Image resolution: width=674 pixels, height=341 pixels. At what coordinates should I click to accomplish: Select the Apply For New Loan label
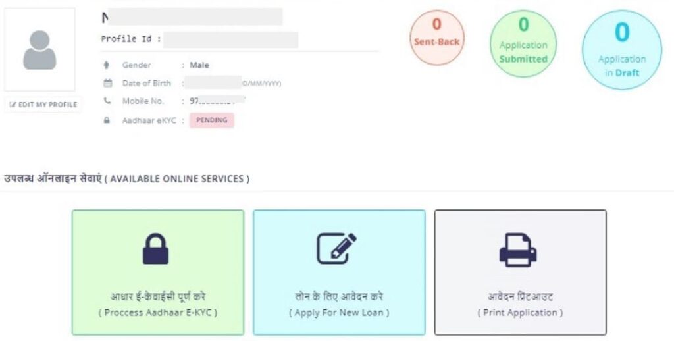[x=339, y=313]
